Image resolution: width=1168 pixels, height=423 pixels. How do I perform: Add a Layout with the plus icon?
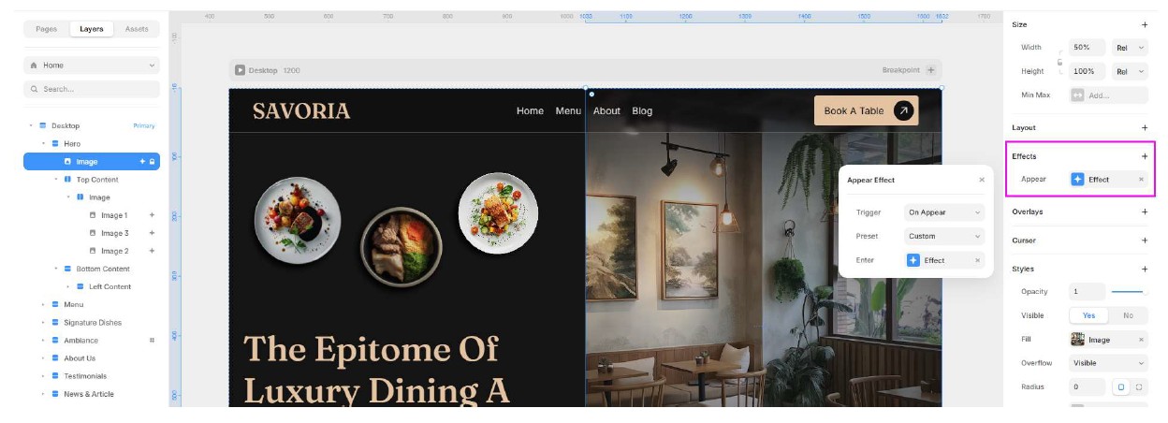pos(1144,127)
